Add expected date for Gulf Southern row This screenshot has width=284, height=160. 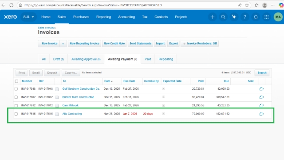164,89
